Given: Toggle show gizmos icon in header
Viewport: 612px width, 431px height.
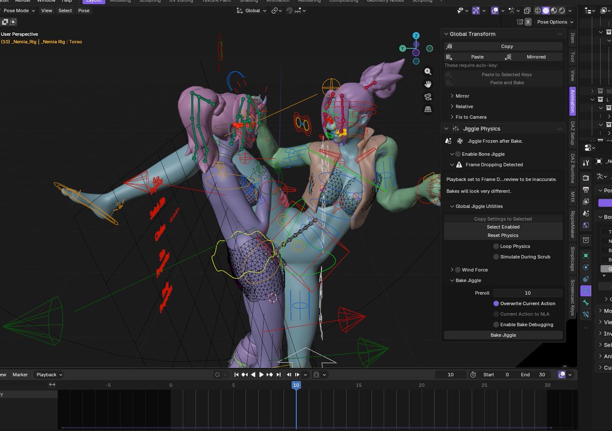Looking at the screenshot, I should coord(476,10).
